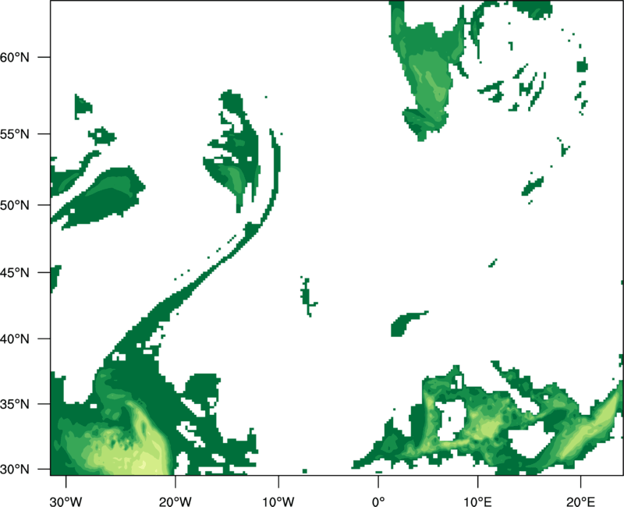Click the 45°N latitude label
The image size is (624, 507).
(x=15, y=272)
